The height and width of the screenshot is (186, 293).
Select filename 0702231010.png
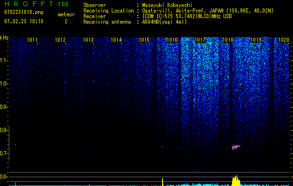[24, 13]
